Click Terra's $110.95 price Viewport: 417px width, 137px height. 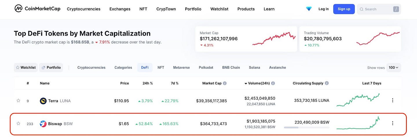coord(121,101)
